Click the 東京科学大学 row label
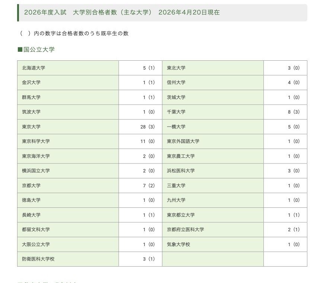Viewport: 320px width, 283px height. click(x=36, y=141)
